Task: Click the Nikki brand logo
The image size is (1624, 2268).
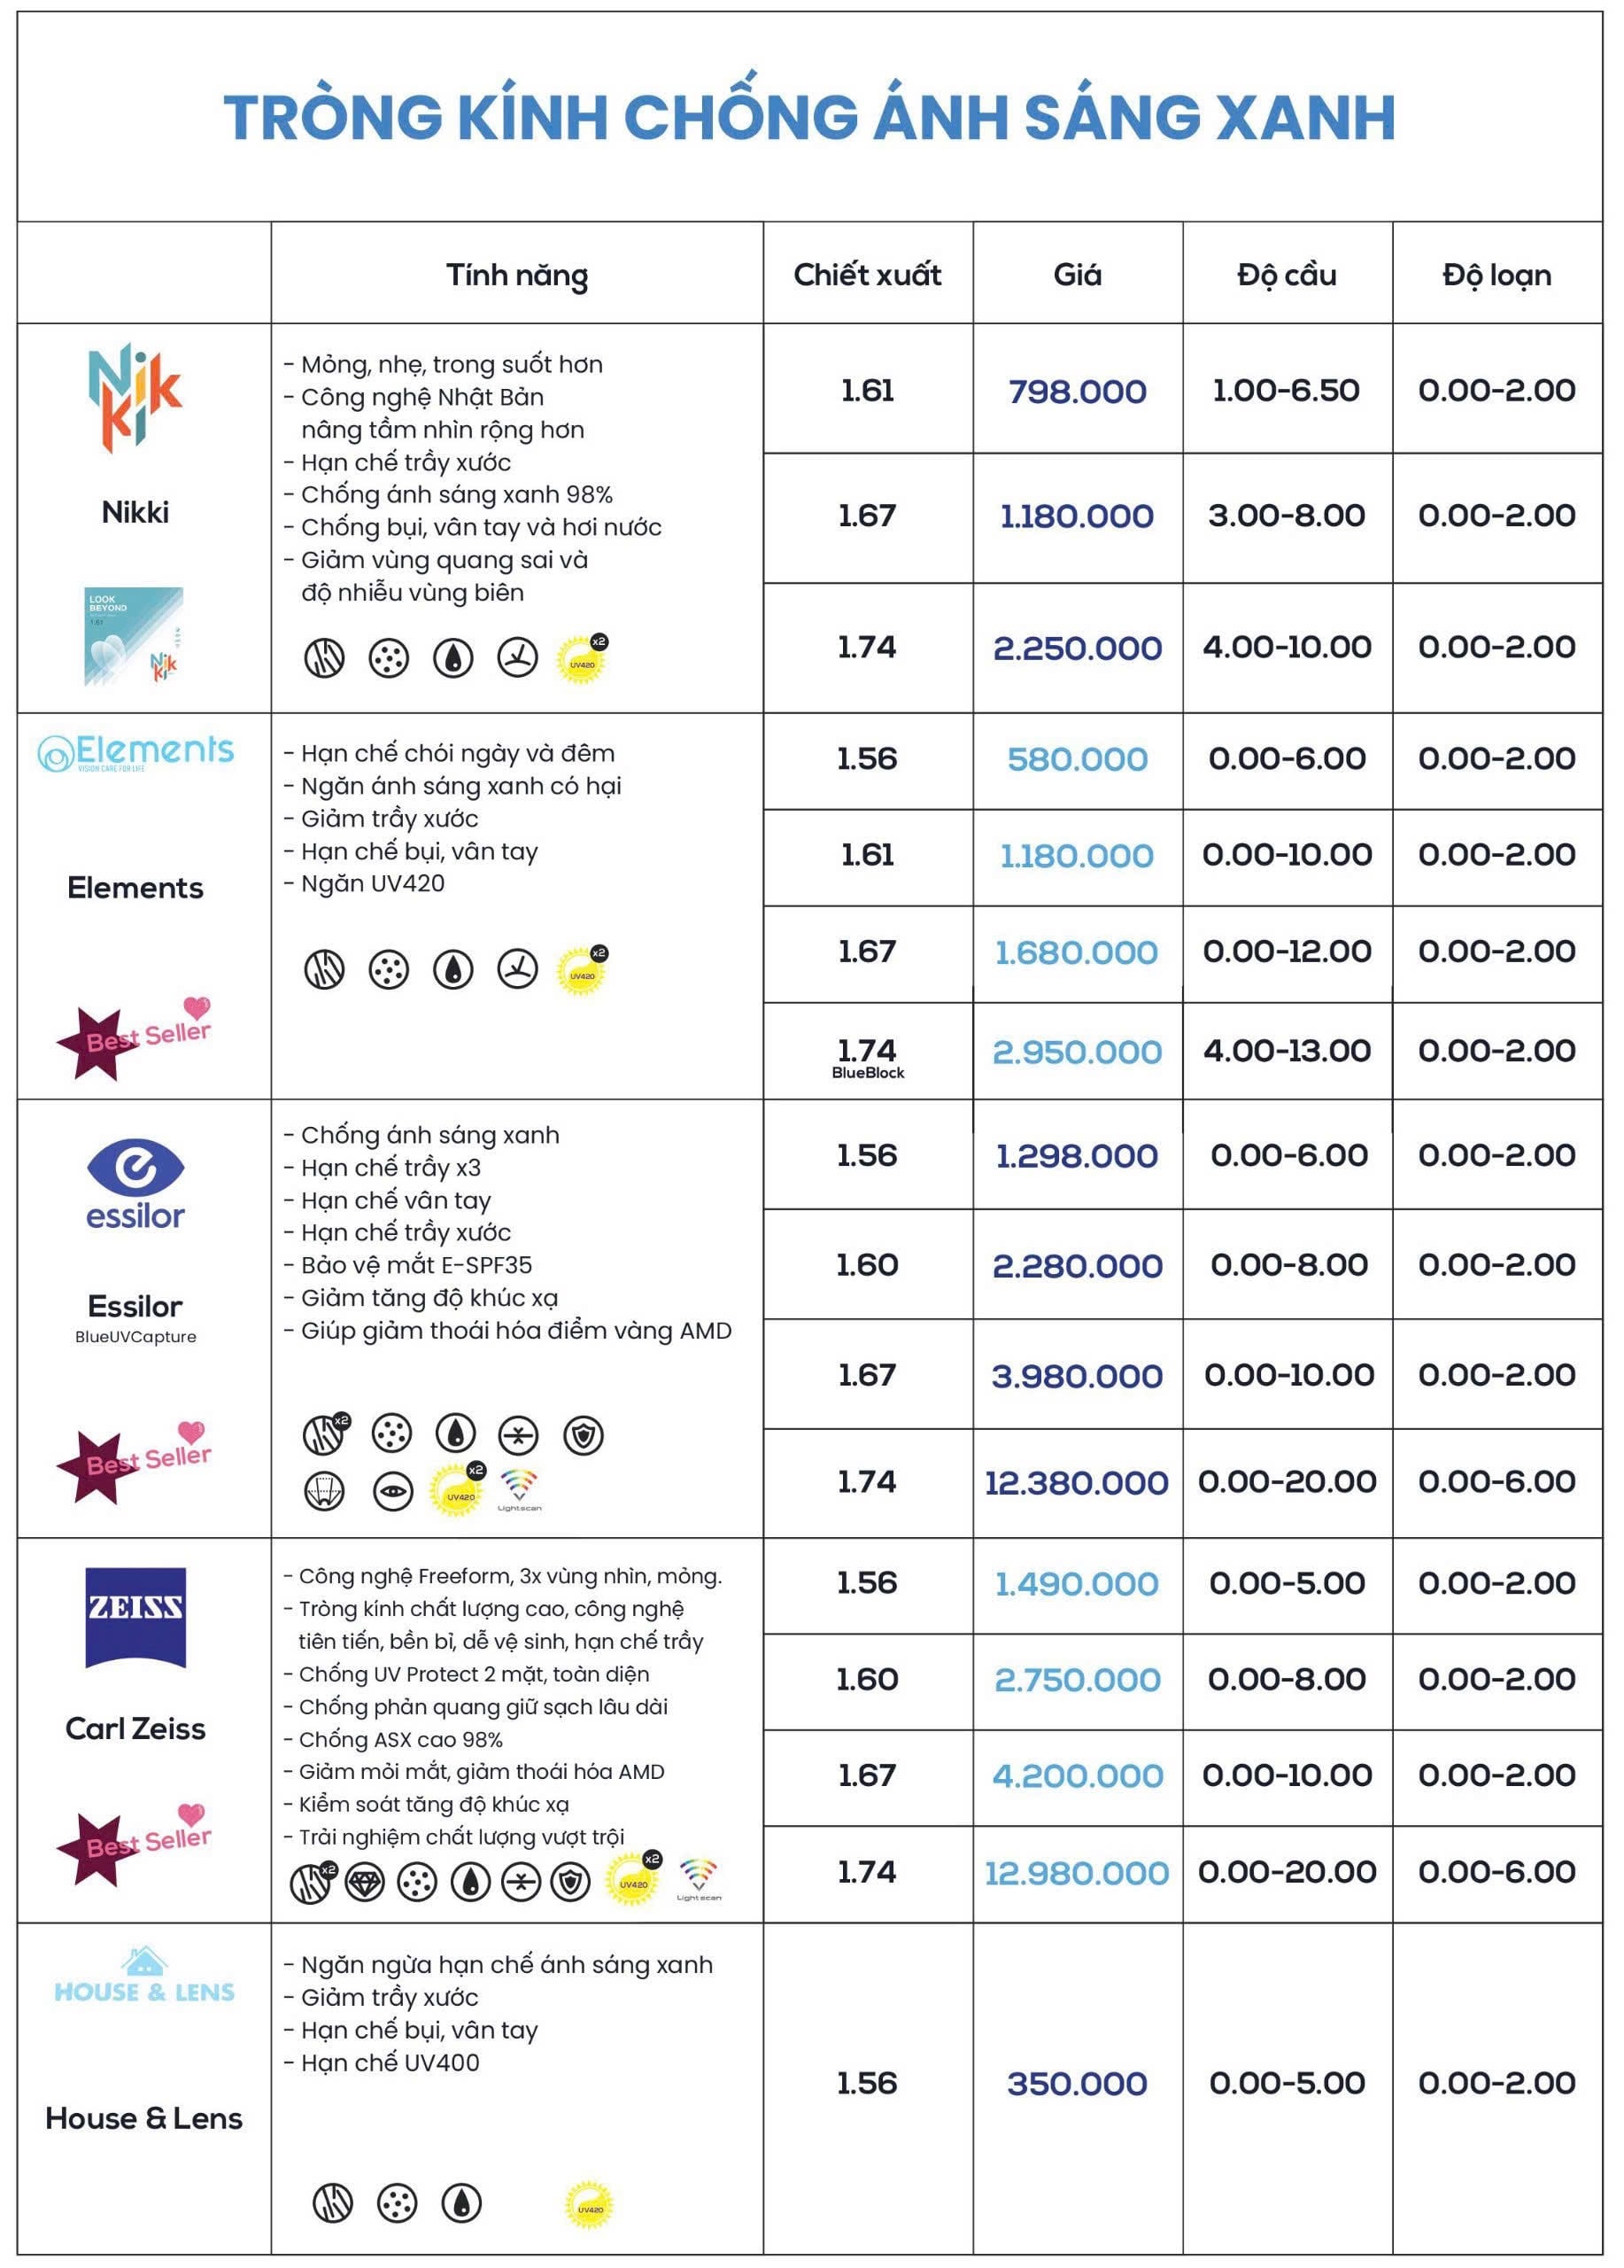Action: [135, 397]
